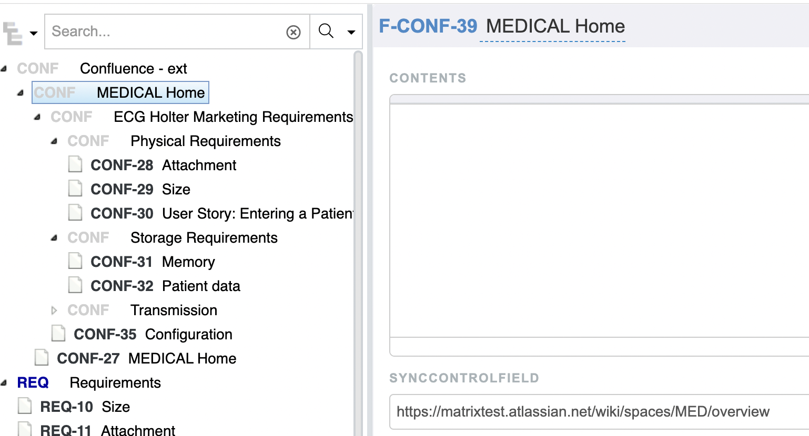
Task: Click the tree view icon beside search
Action: point(13,33)
